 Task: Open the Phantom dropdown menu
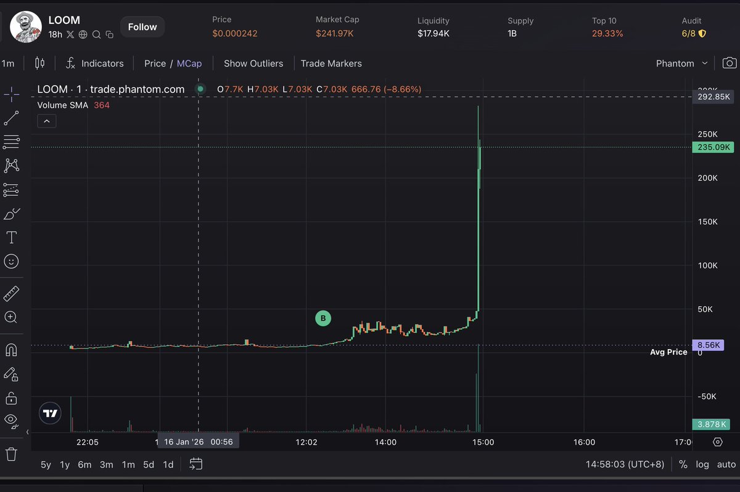coord(683,63)
